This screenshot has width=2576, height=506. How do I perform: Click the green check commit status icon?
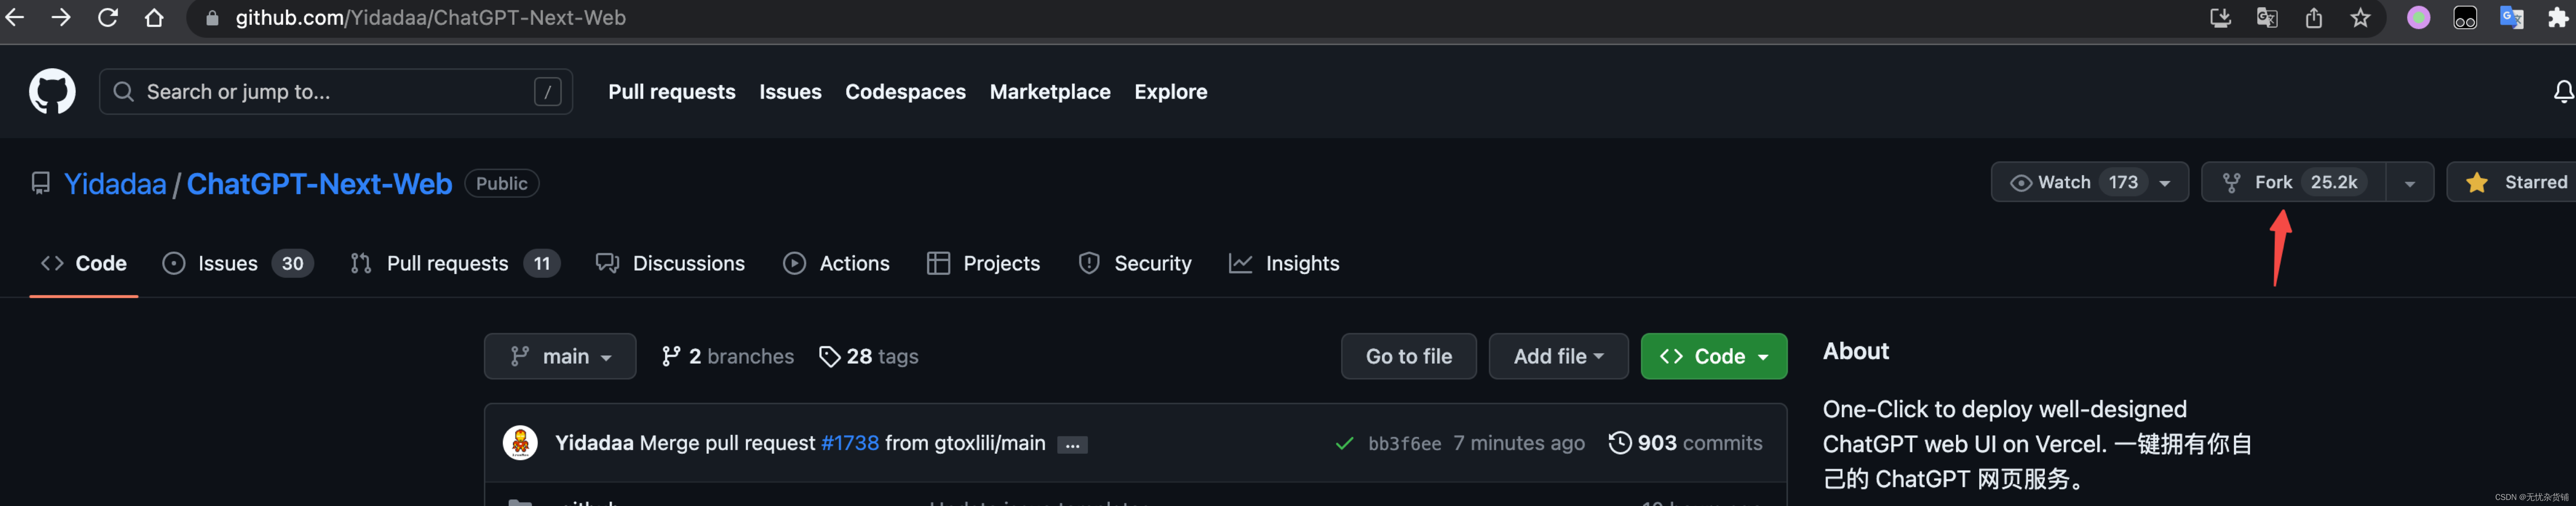1344,443
